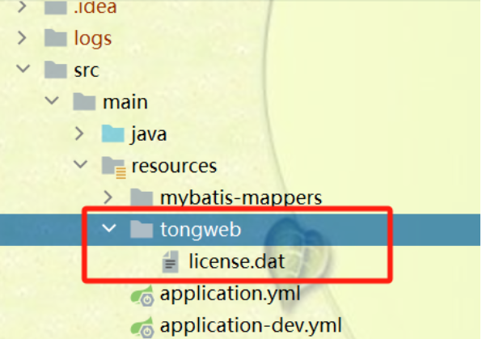Image resolution: width=482 pixels, height=339 pixels.
Task: Click the blue java source folder icon
Action: (x=112, y=133)
